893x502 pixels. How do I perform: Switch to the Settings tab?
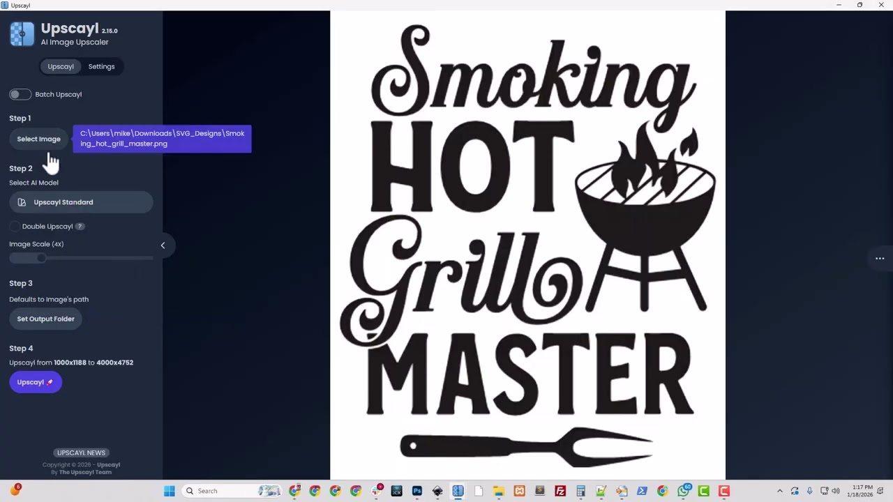(x=101, y=66)
